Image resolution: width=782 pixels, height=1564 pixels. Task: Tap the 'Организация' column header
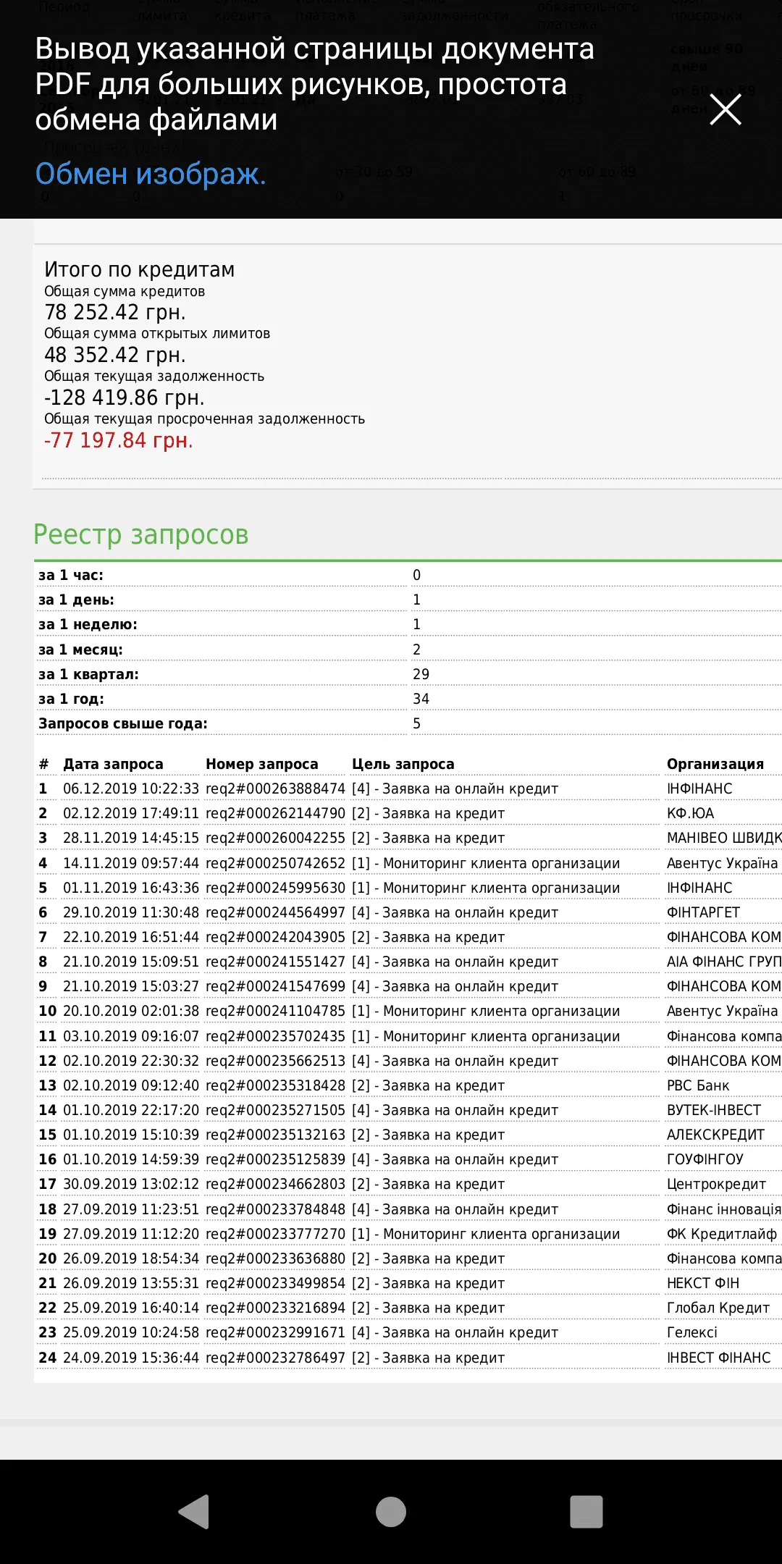(x=715, y=764)
